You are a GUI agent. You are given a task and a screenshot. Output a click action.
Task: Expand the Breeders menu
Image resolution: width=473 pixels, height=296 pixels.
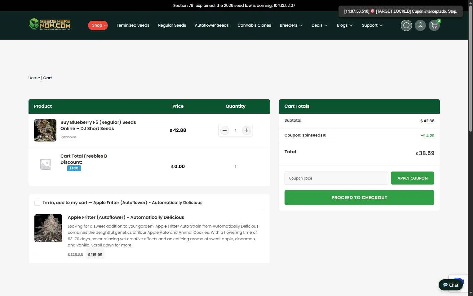click(x=291, y=25)
